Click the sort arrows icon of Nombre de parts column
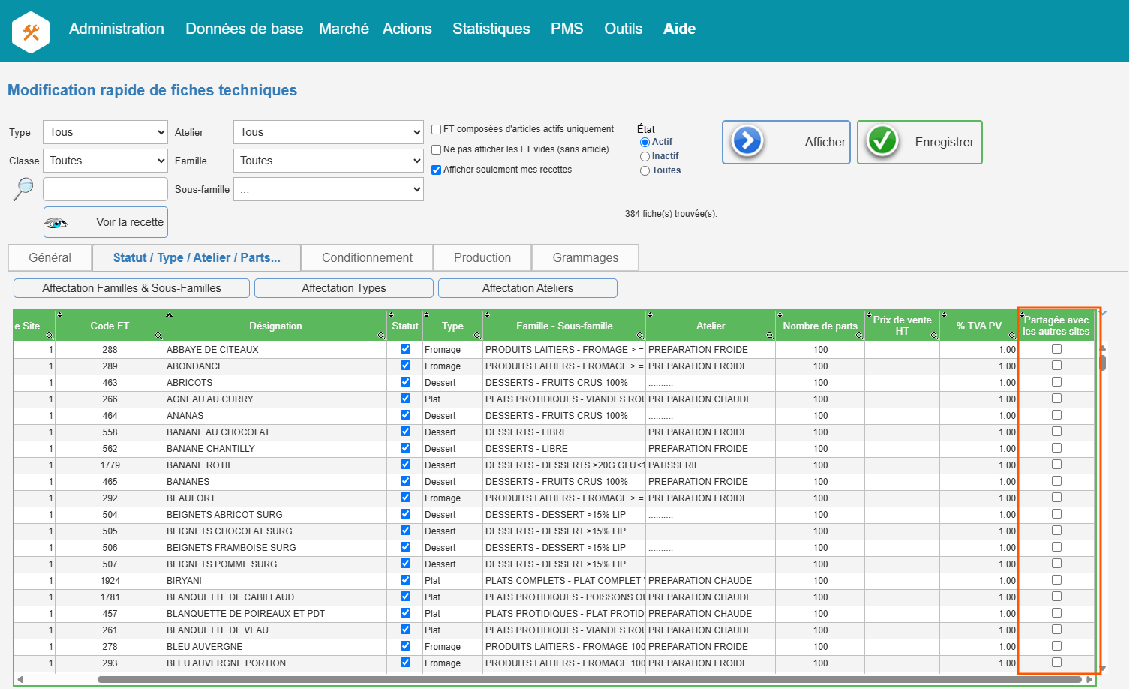1130x689 pixels. [x=780, y=315]
